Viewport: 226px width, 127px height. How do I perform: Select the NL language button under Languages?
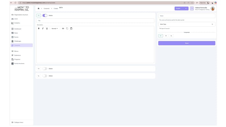point(171,36)
